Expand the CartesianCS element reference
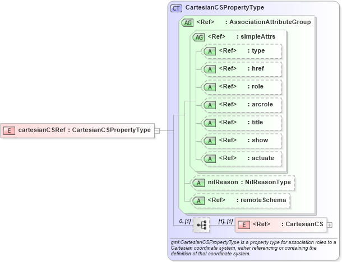This screenshot has width=342, height=262. pyautogui.click(x=330, y=225)
